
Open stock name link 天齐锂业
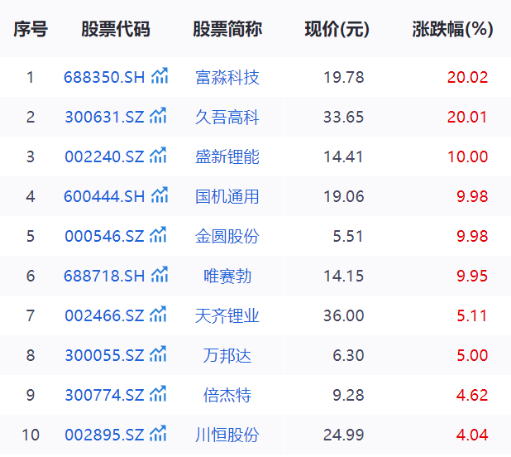[x=227, y=316]
